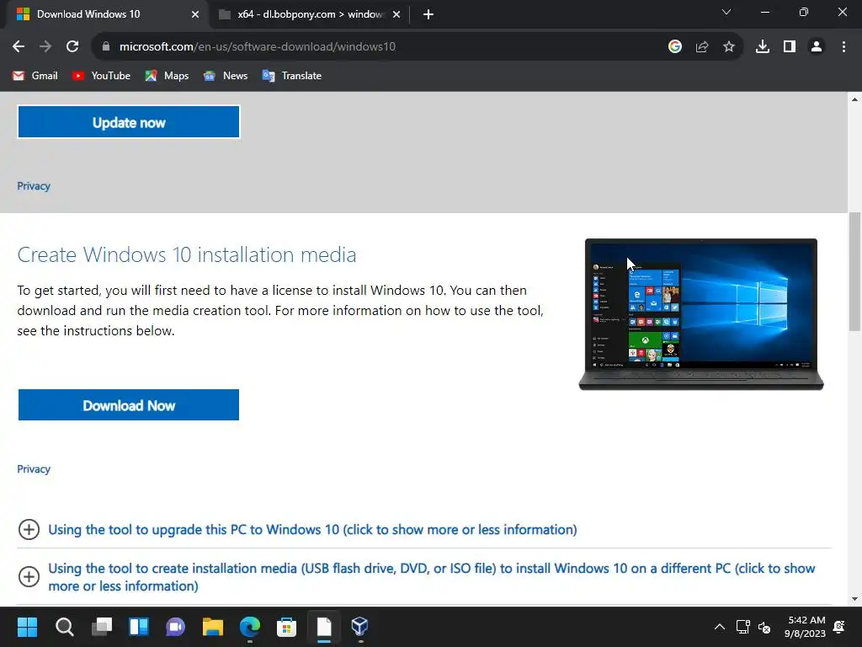Screen dimensions: 862x647
Task: Open Task View on the taskbar
Action: pos(102,627)
